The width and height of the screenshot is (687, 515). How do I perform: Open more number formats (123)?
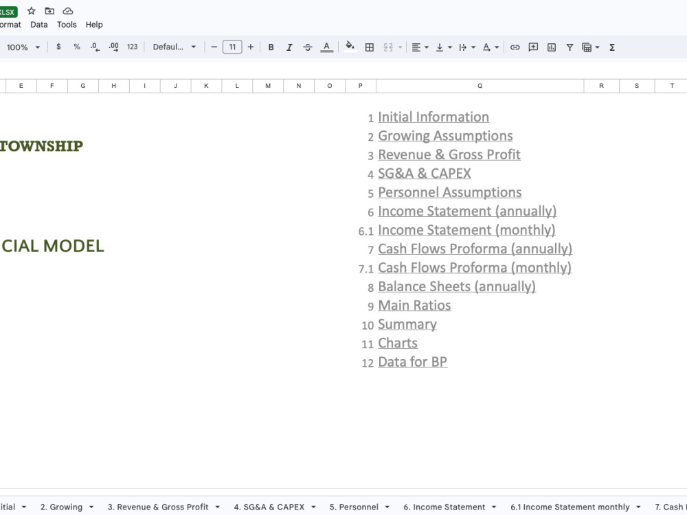coord(133,47)
